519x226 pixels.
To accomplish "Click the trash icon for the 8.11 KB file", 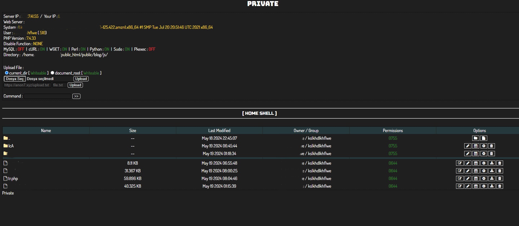I will click(500, 163).
